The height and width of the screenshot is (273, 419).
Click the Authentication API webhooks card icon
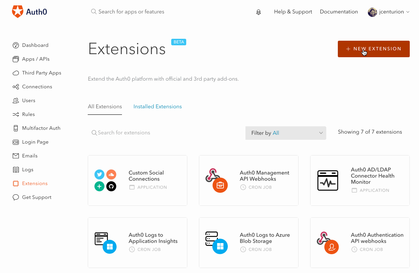click(x=327, y=243)
